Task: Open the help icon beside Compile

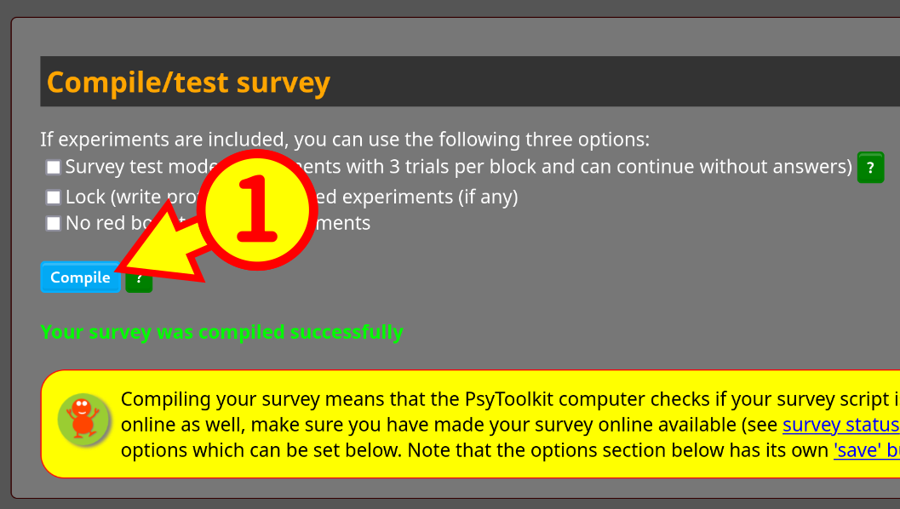Action: (140, 281)
